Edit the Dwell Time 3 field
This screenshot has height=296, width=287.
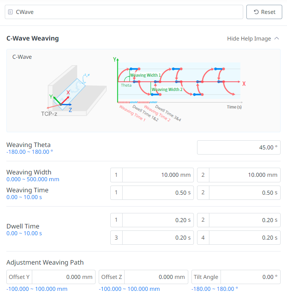(x=158, y=238)
